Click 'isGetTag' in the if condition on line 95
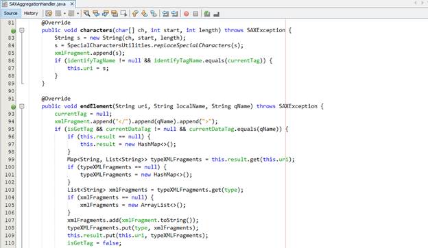This screenshot has height=248, width=428. (x=80, y=129)
